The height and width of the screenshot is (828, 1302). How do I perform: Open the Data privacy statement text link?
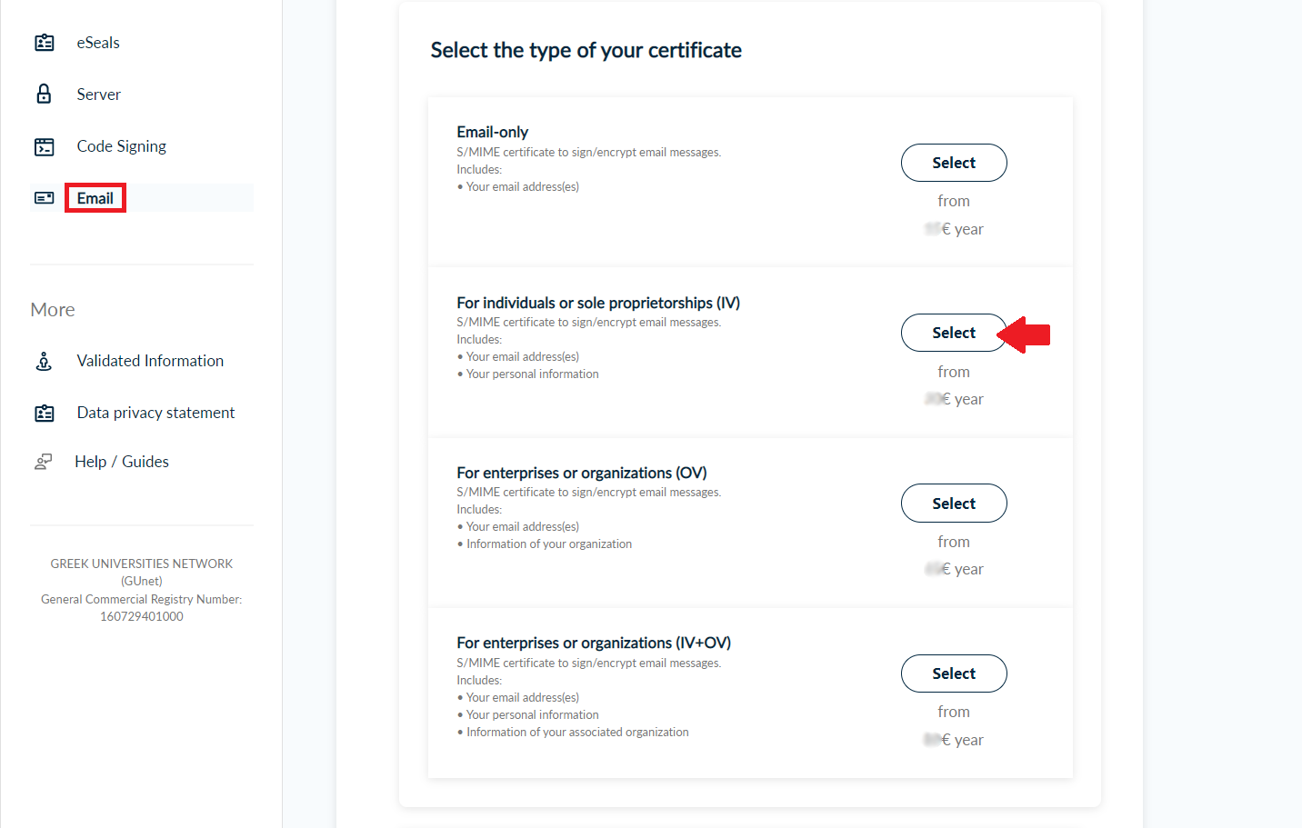(155, 413)
